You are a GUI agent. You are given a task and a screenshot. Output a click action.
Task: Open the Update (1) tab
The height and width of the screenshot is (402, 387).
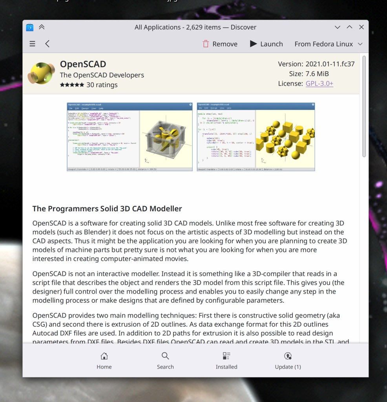click(288, 359)
